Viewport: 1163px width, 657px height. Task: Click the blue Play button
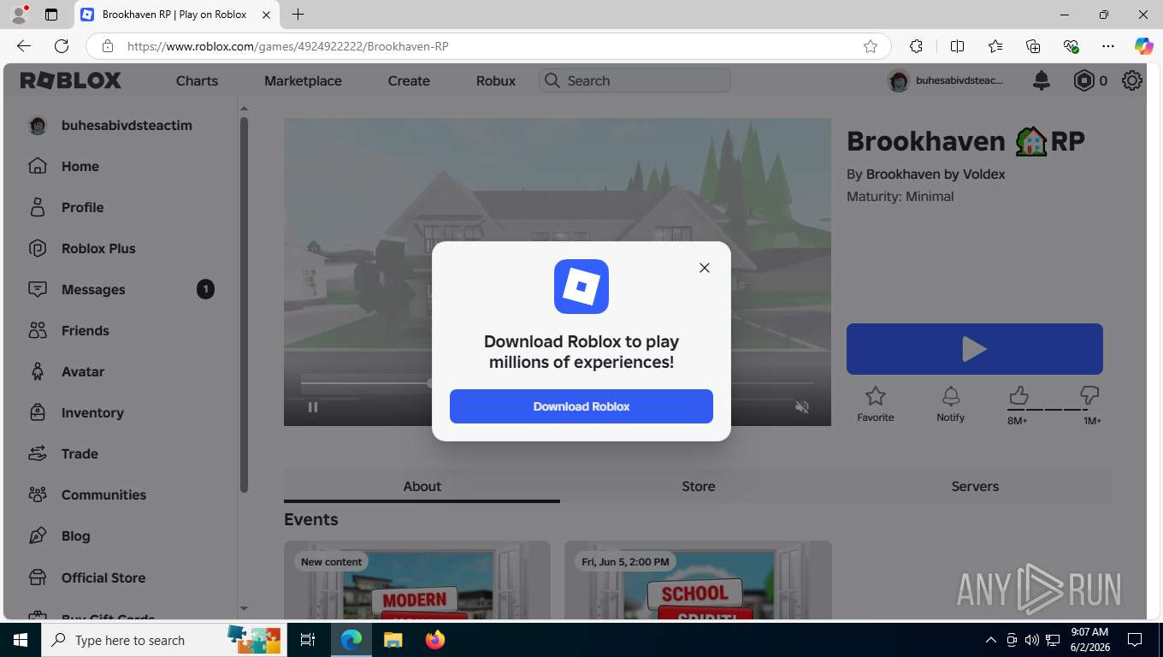(x=975, y=349)
